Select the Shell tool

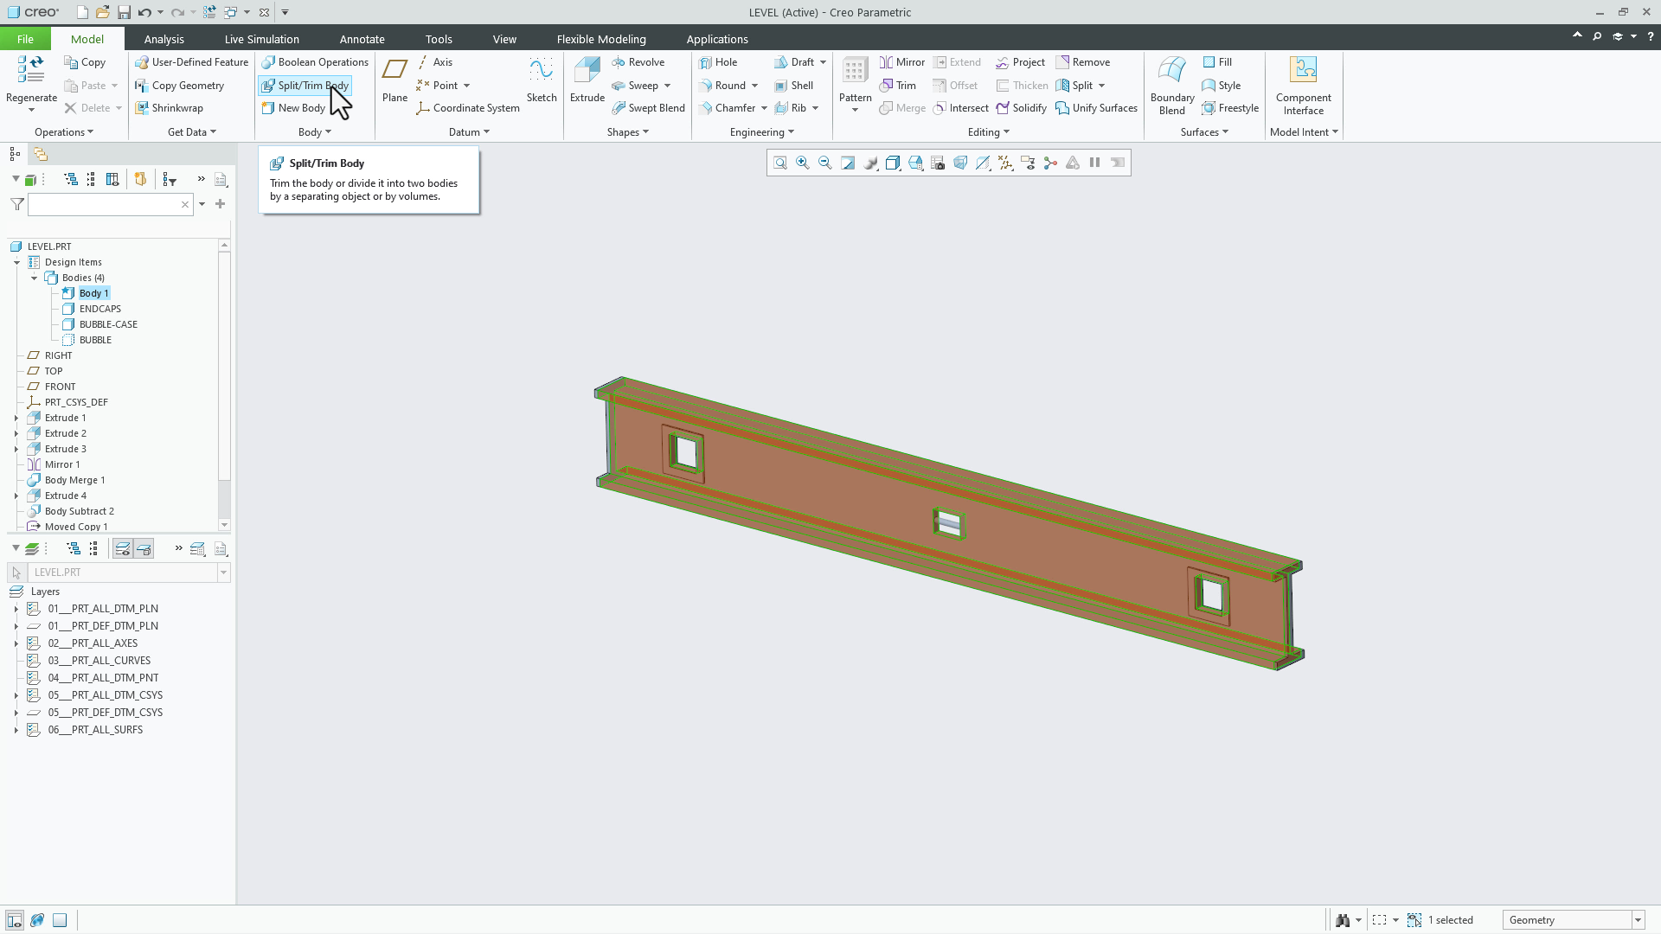click(x=794, y=85)
